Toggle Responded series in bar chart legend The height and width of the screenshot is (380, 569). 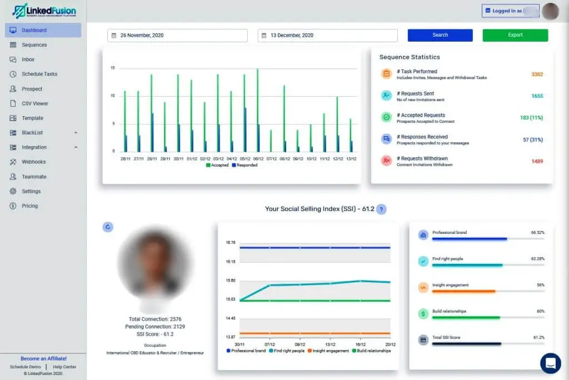coord(244,165)
